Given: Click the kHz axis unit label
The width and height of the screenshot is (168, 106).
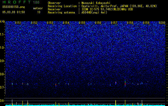Looking at the screenshot, I should [2, 21].
